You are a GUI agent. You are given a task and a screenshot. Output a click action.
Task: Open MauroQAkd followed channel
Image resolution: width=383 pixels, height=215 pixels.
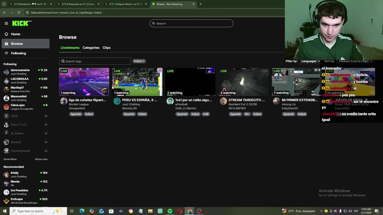pos(25,98)
